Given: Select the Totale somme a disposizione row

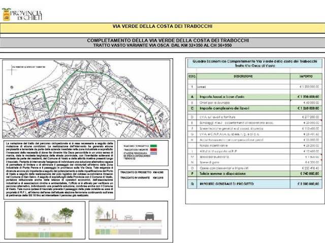Looking at the screenshot, I should [x=255, y=173].
